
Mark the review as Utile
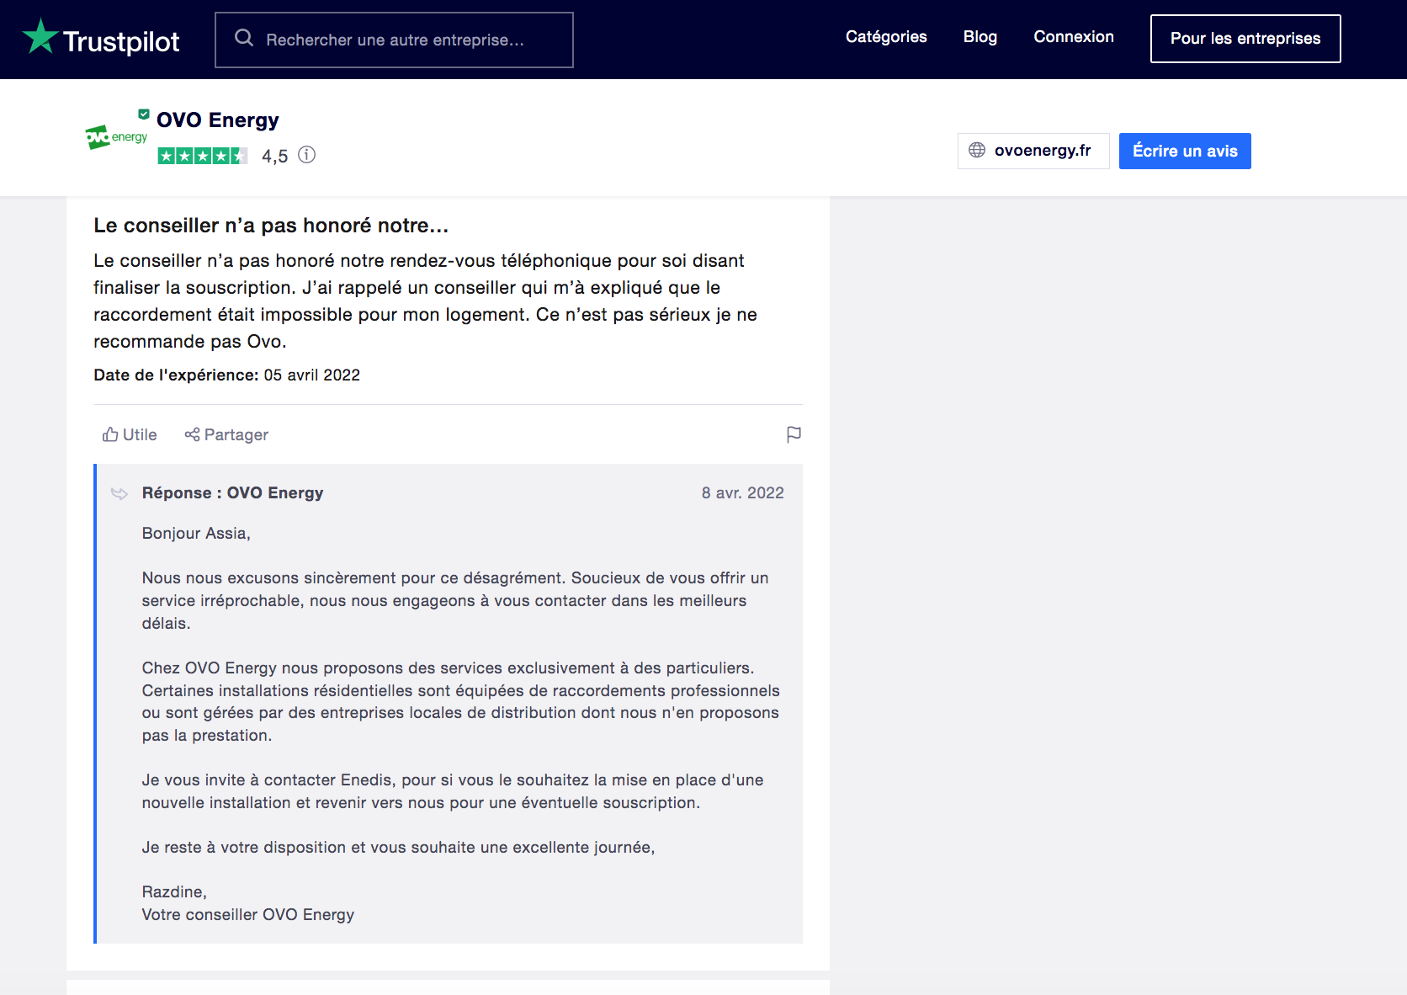tap(130, 434)
